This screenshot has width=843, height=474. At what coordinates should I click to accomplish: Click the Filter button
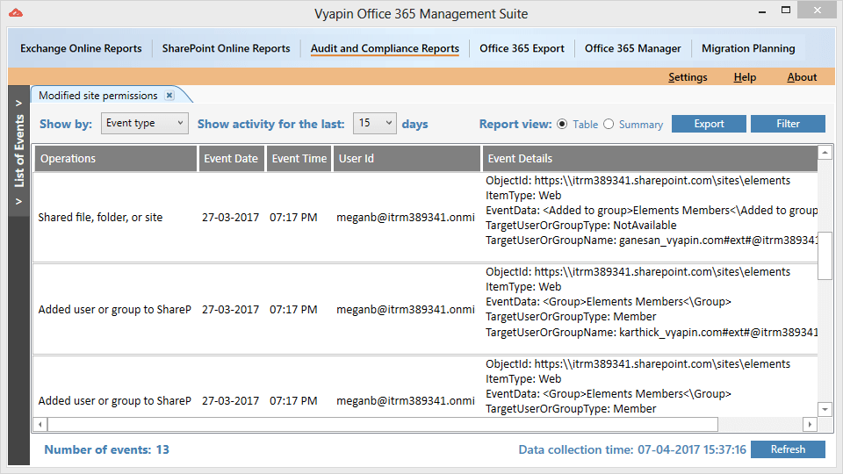788,124
